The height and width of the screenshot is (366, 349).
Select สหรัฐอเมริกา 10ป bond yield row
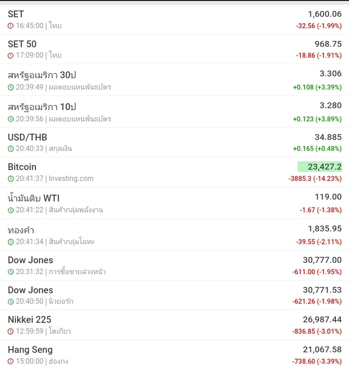pyautogui.click(x=174, y=111)
